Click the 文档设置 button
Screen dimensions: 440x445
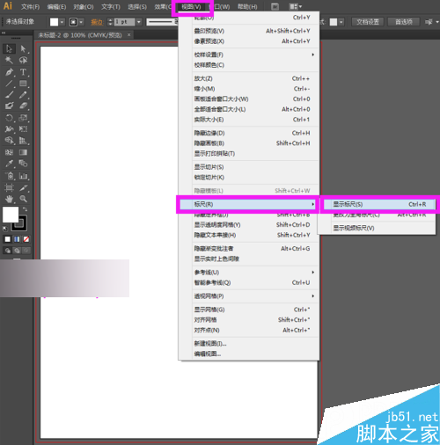pos(368,22)
